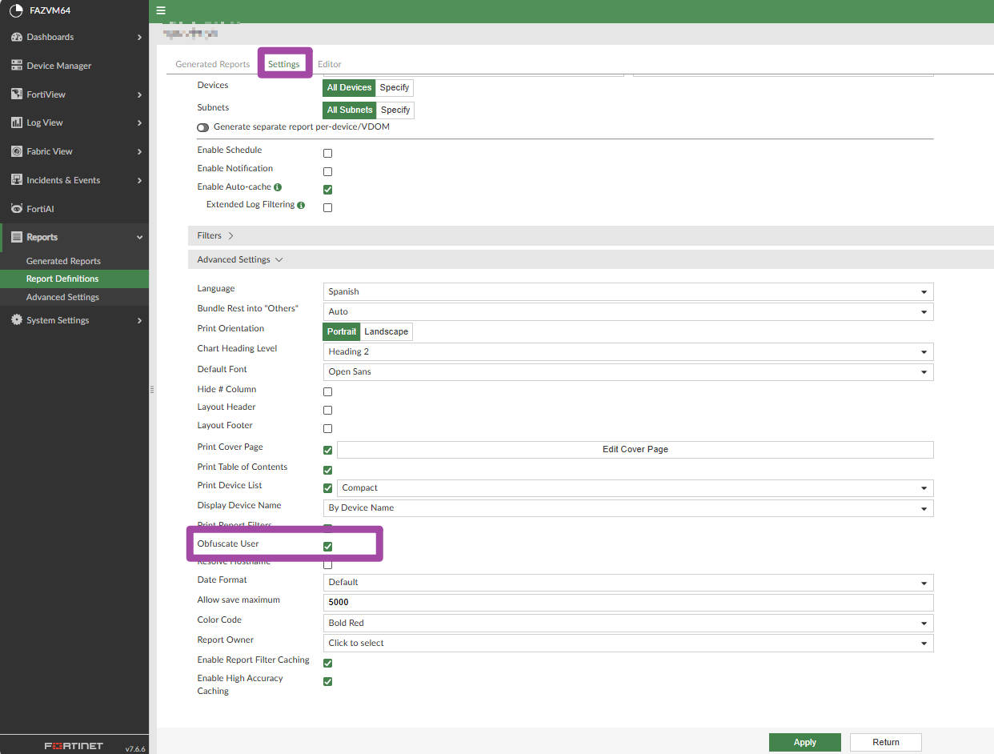994x754 pixels.
Task: Check the Enable Schedule checkbox
Action: pos(327,153)
